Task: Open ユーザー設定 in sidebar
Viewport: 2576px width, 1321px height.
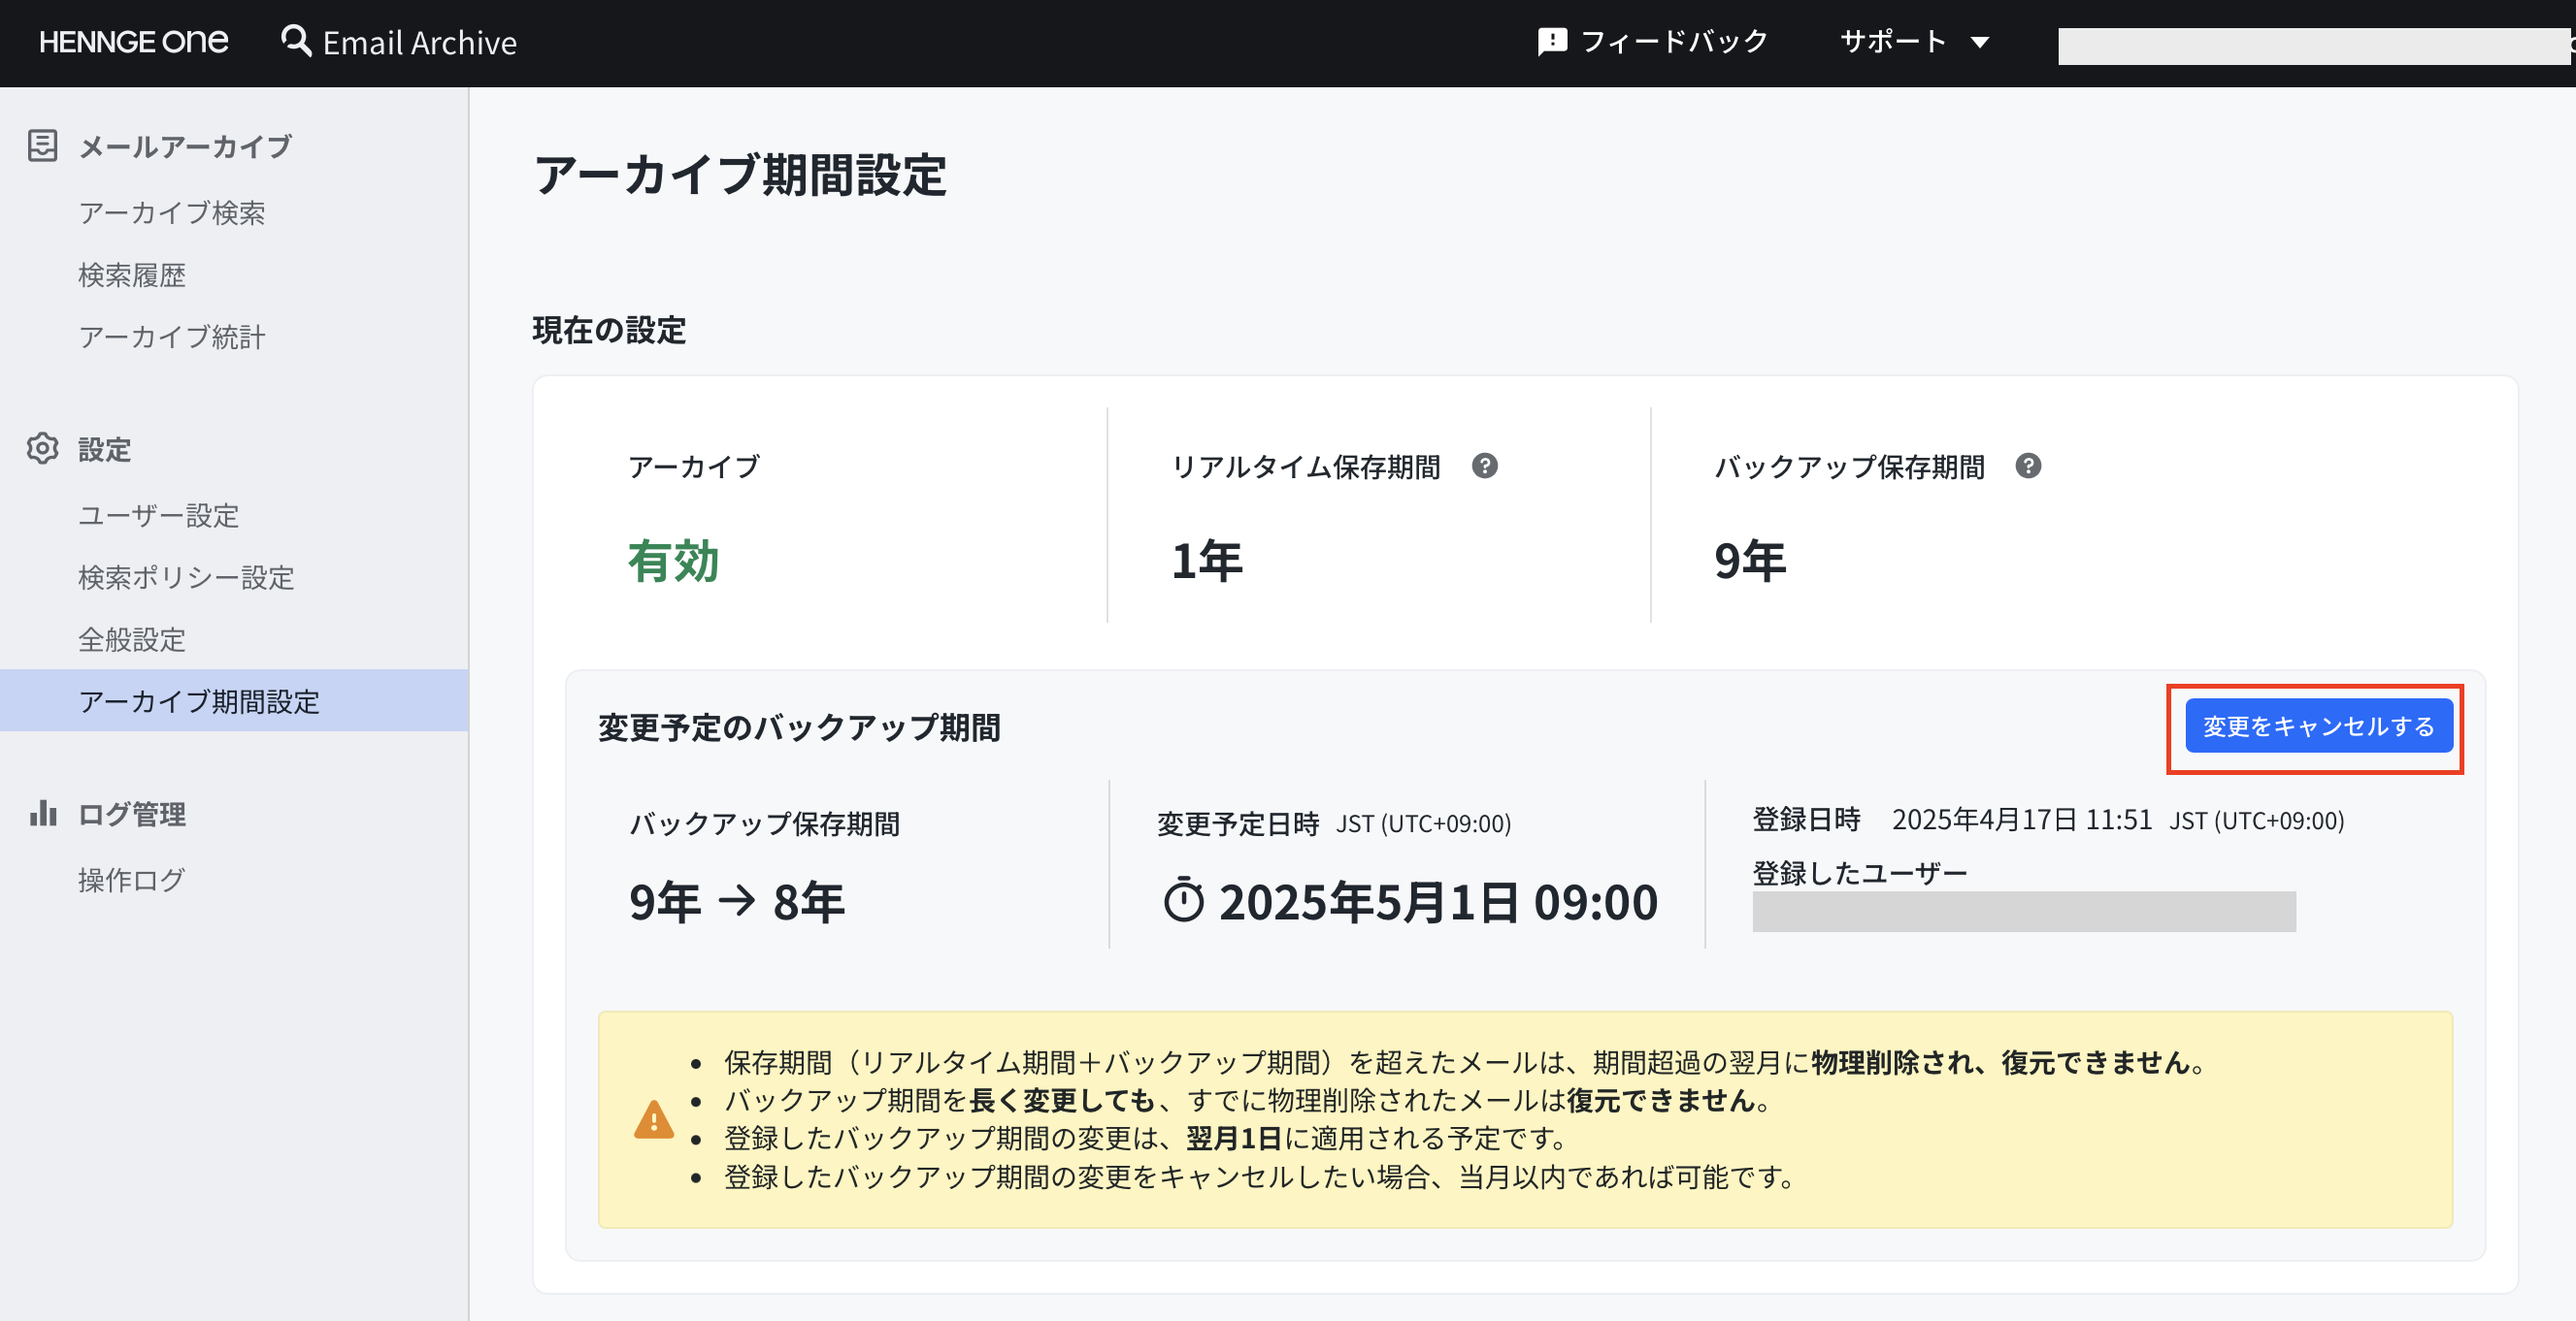Action: pos(159,516)
